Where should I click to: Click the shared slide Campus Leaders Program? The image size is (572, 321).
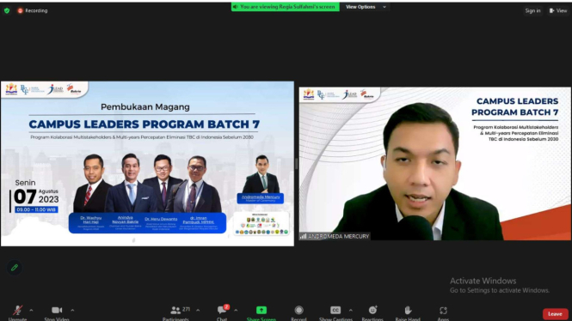[x=147, y=163]
